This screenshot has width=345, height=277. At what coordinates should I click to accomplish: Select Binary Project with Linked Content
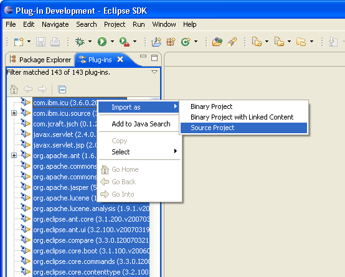pyautogui.click(x=243, y=117)
